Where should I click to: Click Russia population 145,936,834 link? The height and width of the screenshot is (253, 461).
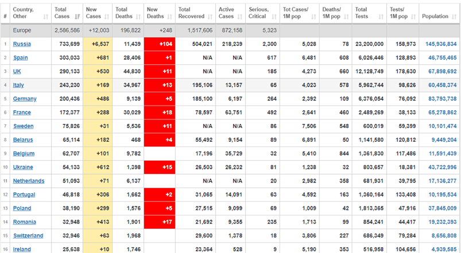(x=441, y=44)
